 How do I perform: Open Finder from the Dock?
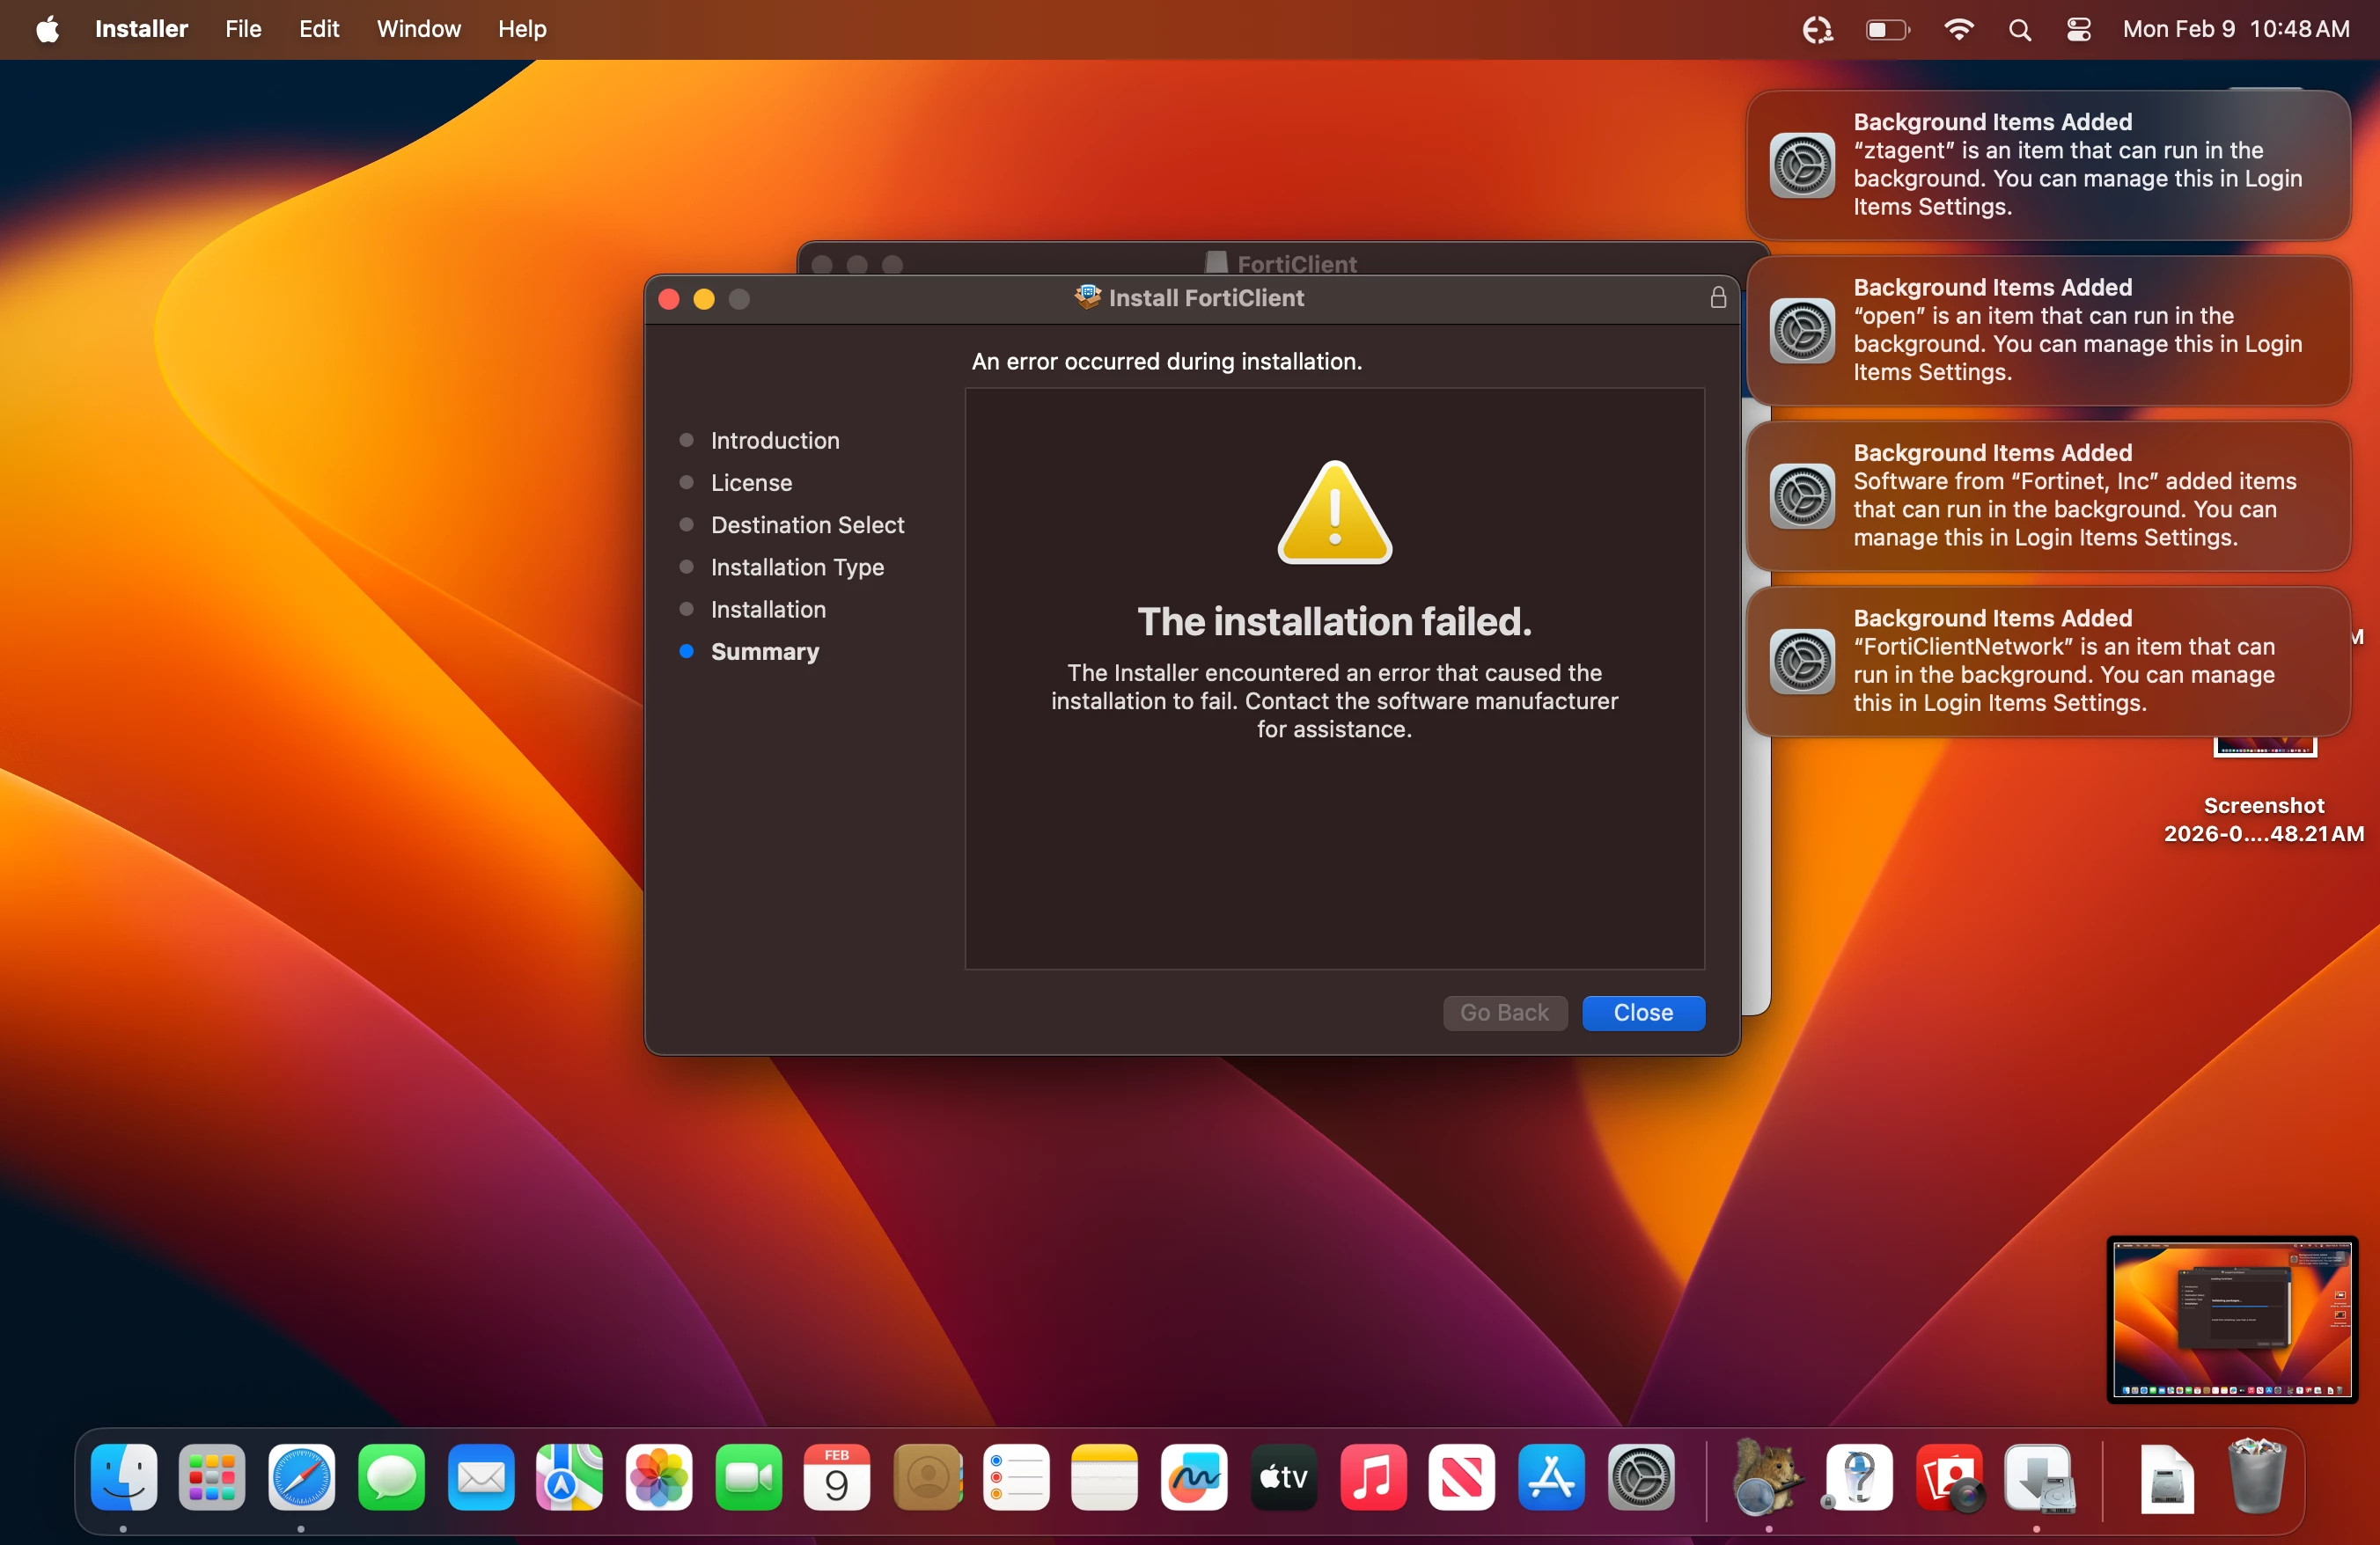pyautogui.click(x=123, y=1477)
